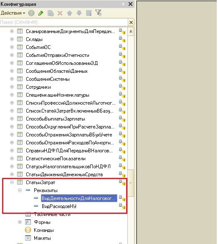Select the Макеты item

point(42,238)
